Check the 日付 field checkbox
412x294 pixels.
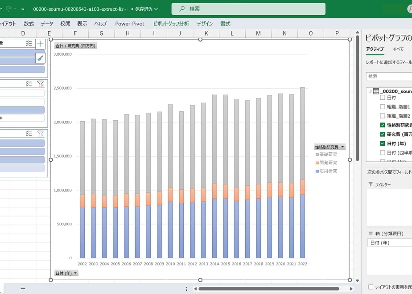tap(383, 98)
